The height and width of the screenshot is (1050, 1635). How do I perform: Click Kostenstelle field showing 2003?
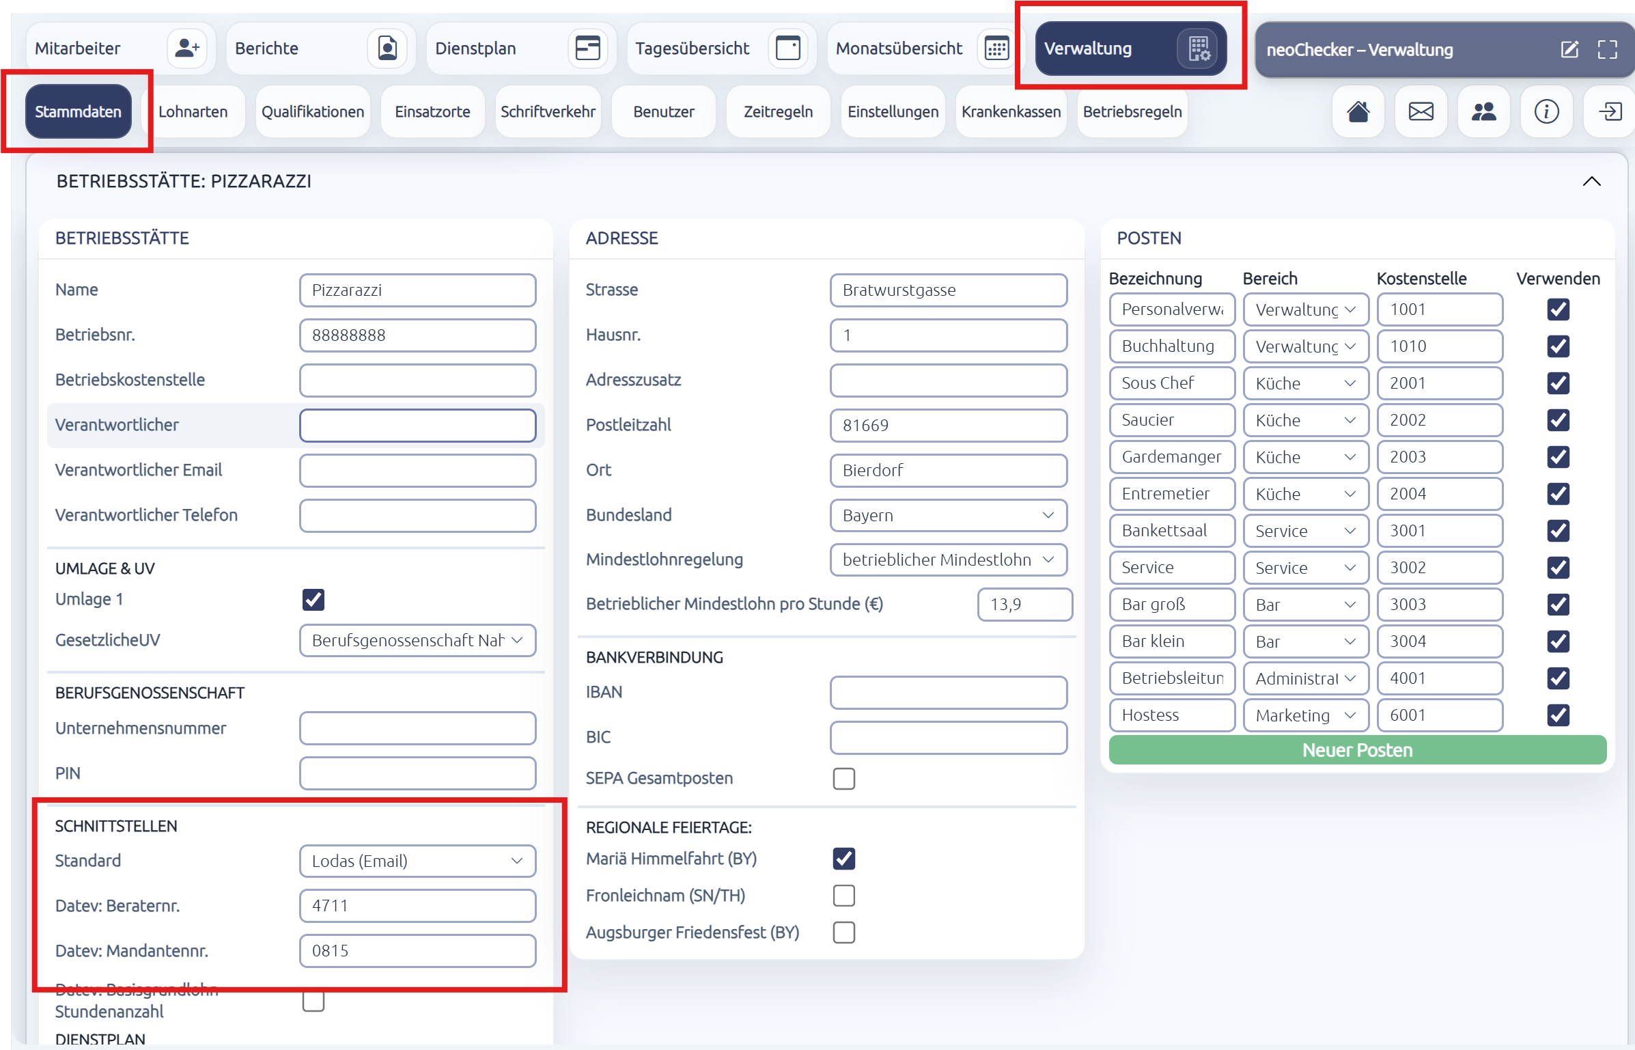pyautogui.click(x=1439, y=456)
